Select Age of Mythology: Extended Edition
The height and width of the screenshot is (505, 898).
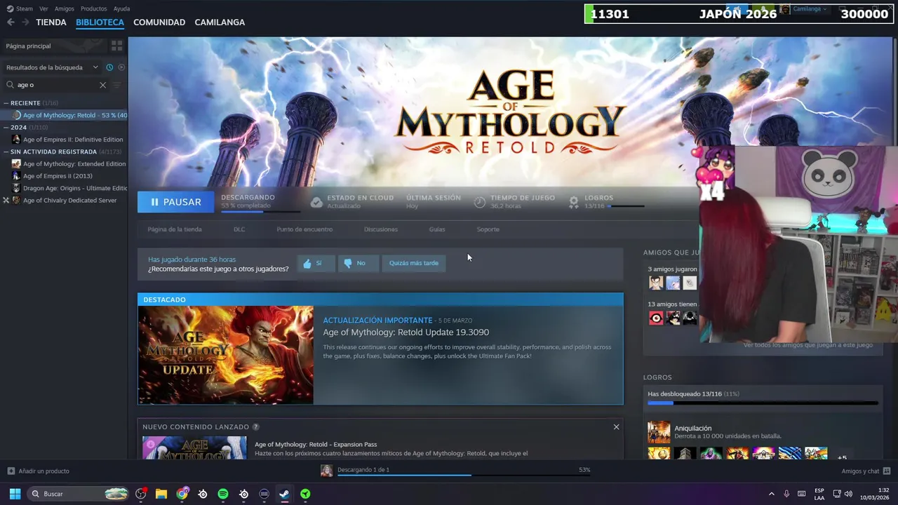(69, 164)
